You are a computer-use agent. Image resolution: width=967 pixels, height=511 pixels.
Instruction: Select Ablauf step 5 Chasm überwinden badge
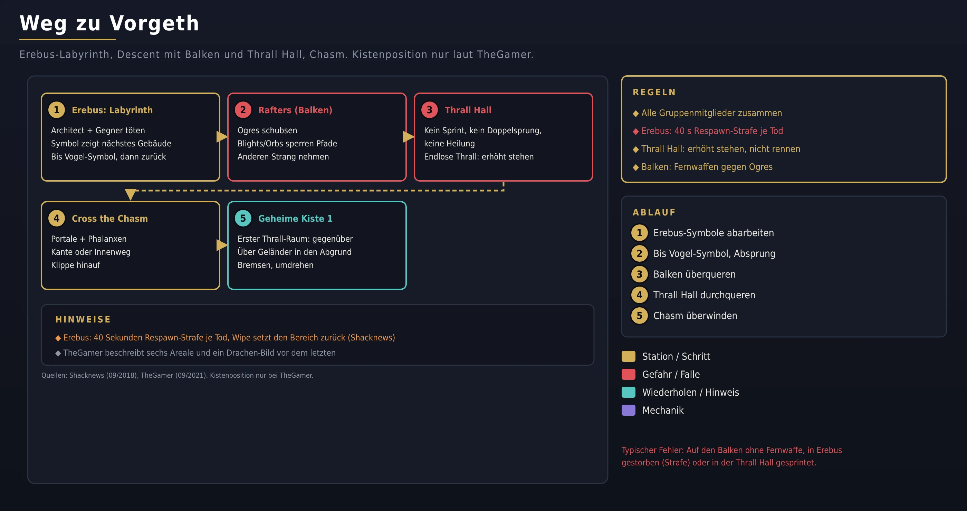pyautogui.click(x=640, y=316)
